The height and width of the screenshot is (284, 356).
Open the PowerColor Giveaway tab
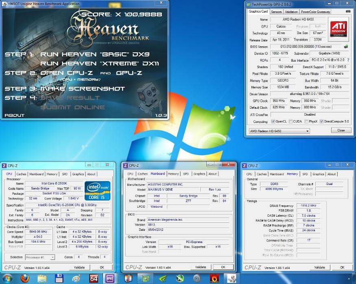(x=315, y=12)
